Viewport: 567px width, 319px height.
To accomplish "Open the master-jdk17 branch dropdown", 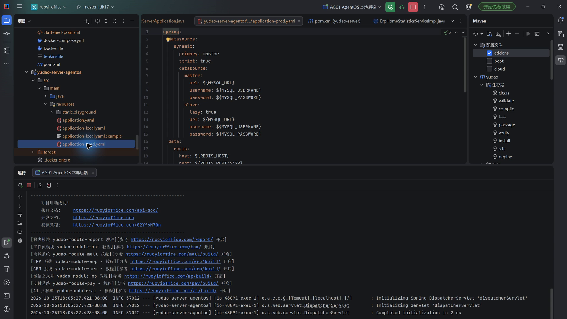I will [95, 7].
